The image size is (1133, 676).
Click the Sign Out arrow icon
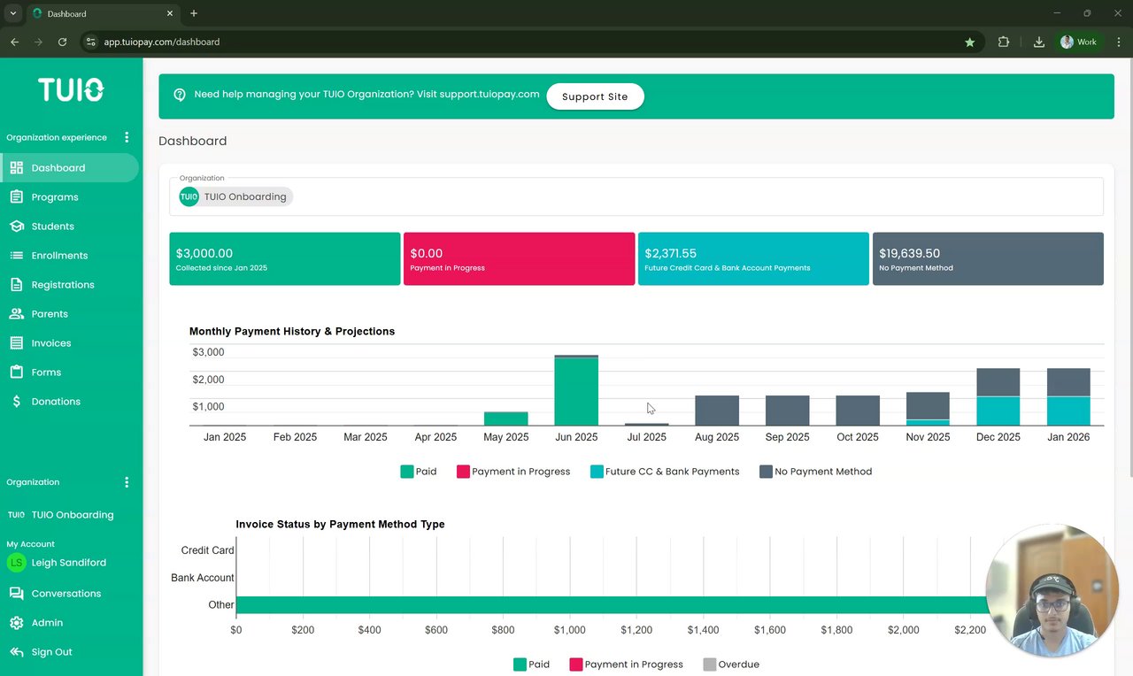[x=16, y=652]
